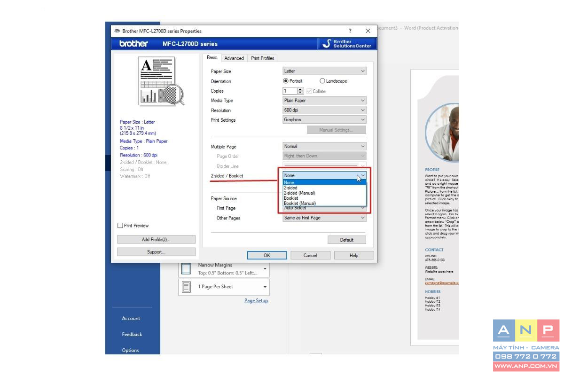564x376 pixels.
Task: Choose Booklet (Manual) from the list
Action: [x=324, y=203]
